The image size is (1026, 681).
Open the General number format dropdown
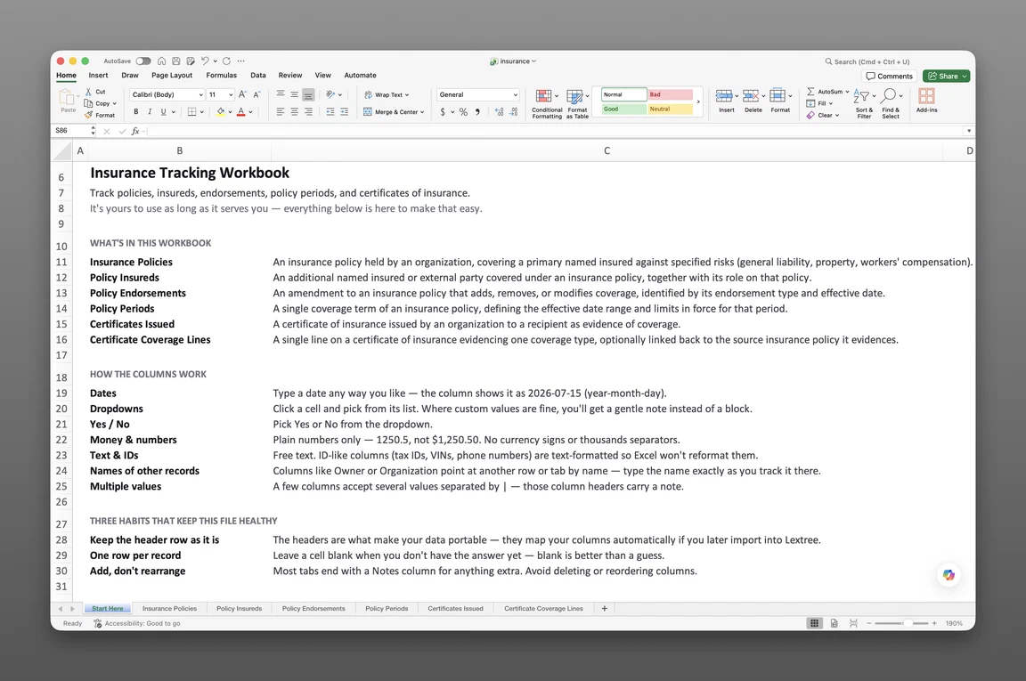pyautogui.click(x=478, y=95)
